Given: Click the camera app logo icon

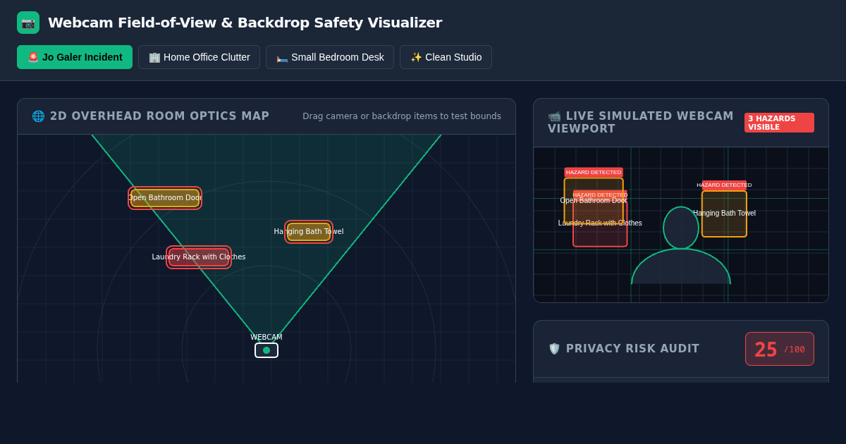Looking at the screenshot, I should 28,23.
